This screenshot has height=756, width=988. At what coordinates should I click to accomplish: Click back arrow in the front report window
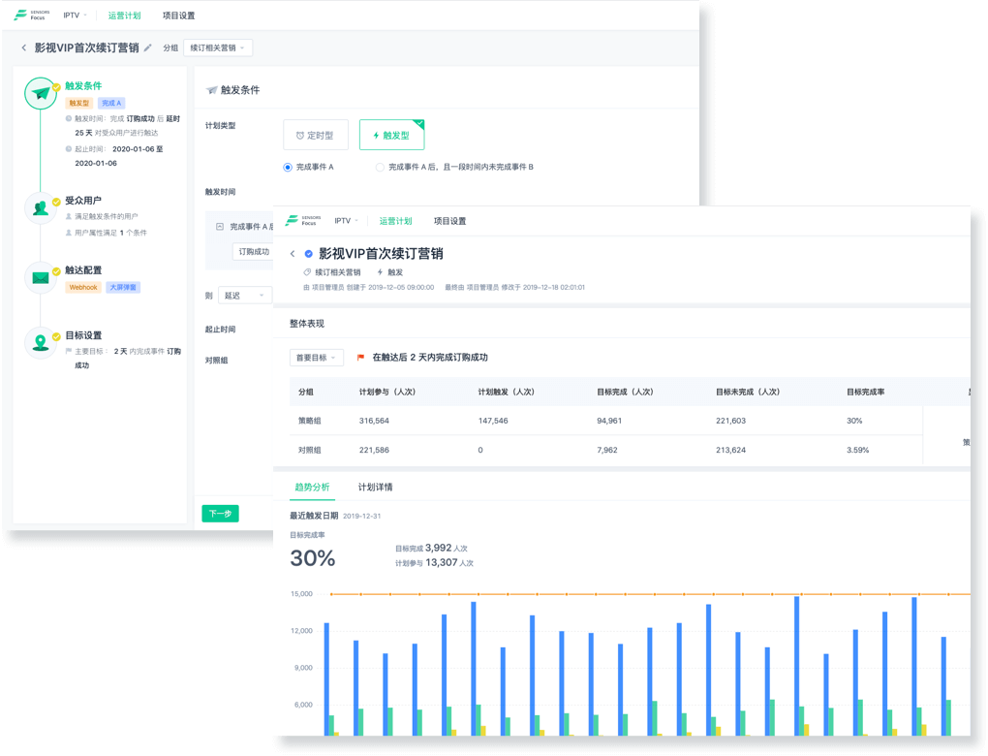coord(293,254)
